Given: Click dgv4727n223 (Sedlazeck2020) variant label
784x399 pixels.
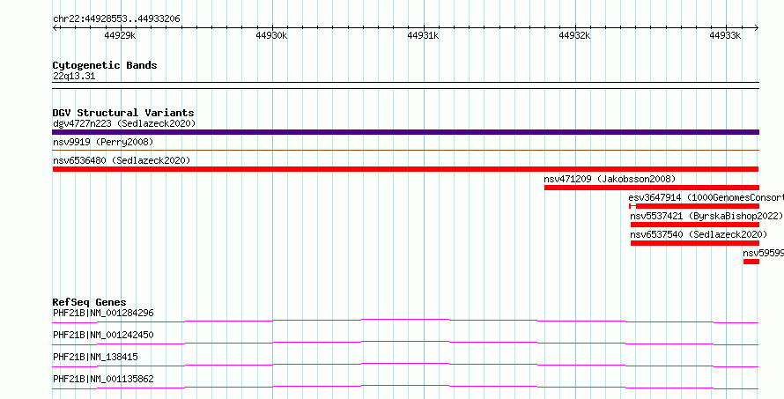Looking at the screenshot, I should 124,123.
